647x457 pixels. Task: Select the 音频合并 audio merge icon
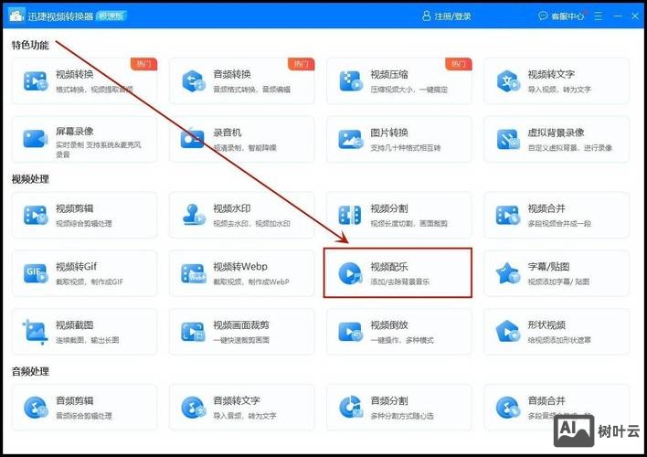pyautogui.click(x=508, y=408)
